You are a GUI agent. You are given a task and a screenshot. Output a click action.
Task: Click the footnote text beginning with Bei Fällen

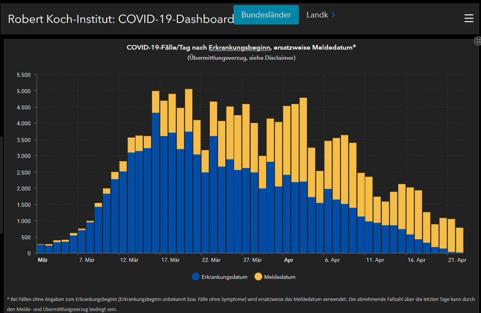point(241,299)
